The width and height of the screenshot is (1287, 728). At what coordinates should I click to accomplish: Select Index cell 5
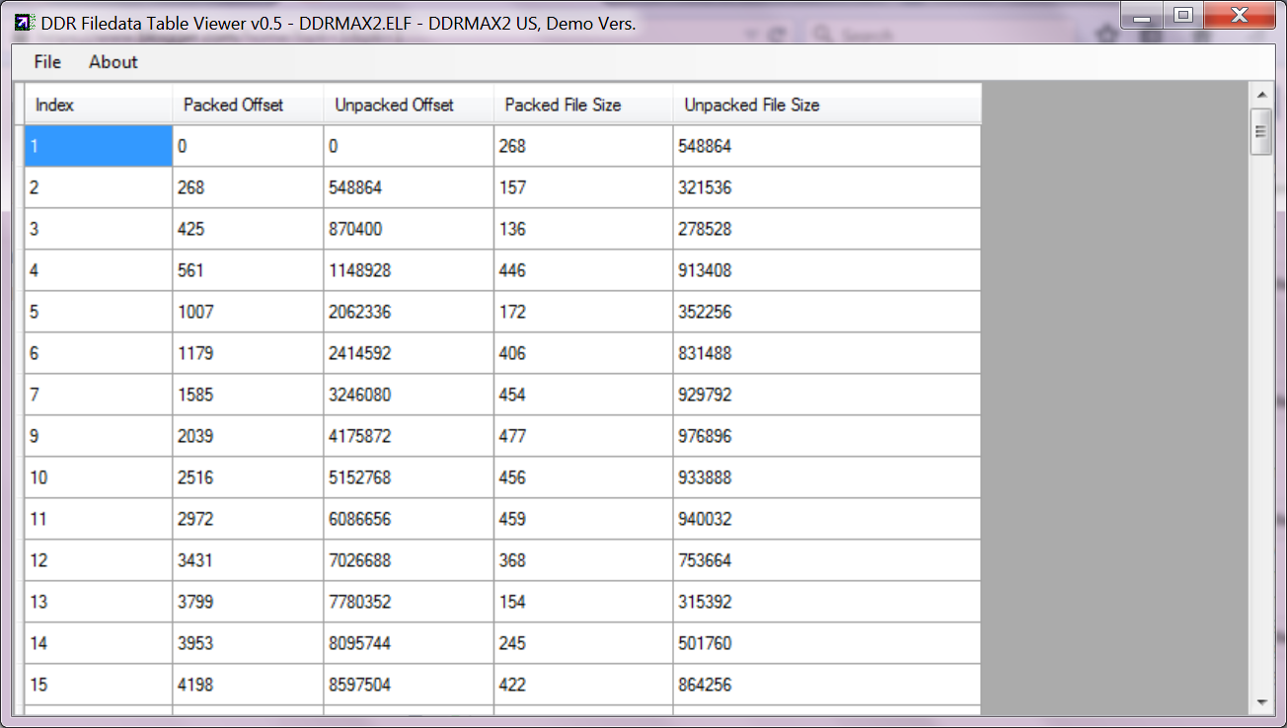pyautogui.click(x=99, y=312)
